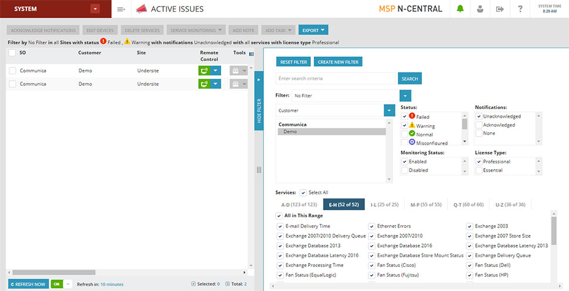Toggle the navigation menu hamburger icon
Image resolution: width=569 pixels, height=291 pixels.
tap(121, 9)
